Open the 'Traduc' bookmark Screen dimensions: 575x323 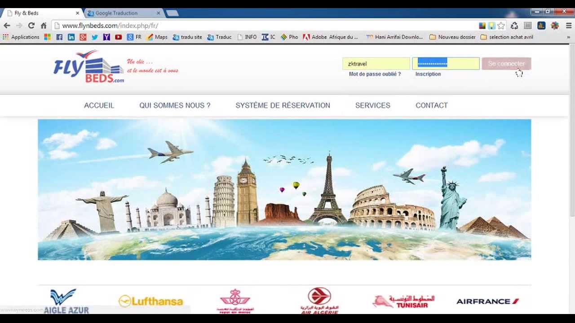pos(219,37)
